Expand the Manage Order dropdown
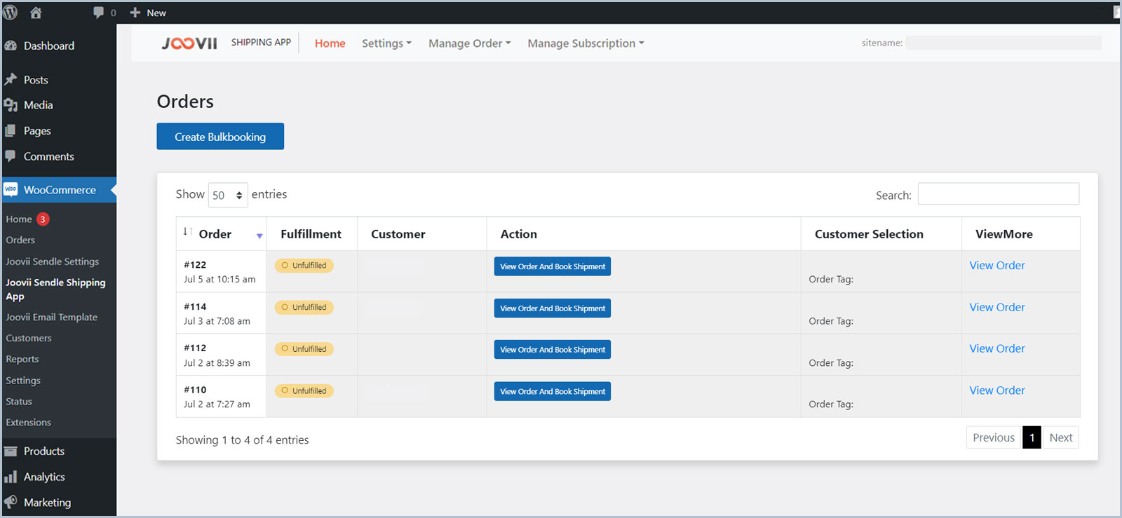 click(x=469, y=43)
